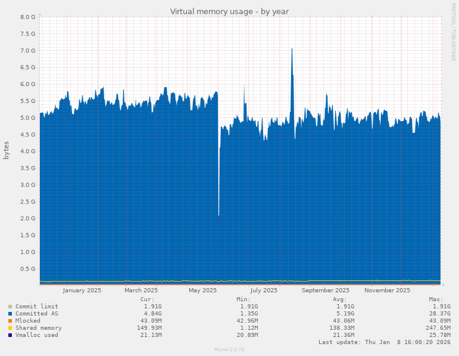
Task: Click the 'Min:' column header
Action: point(243,299)
